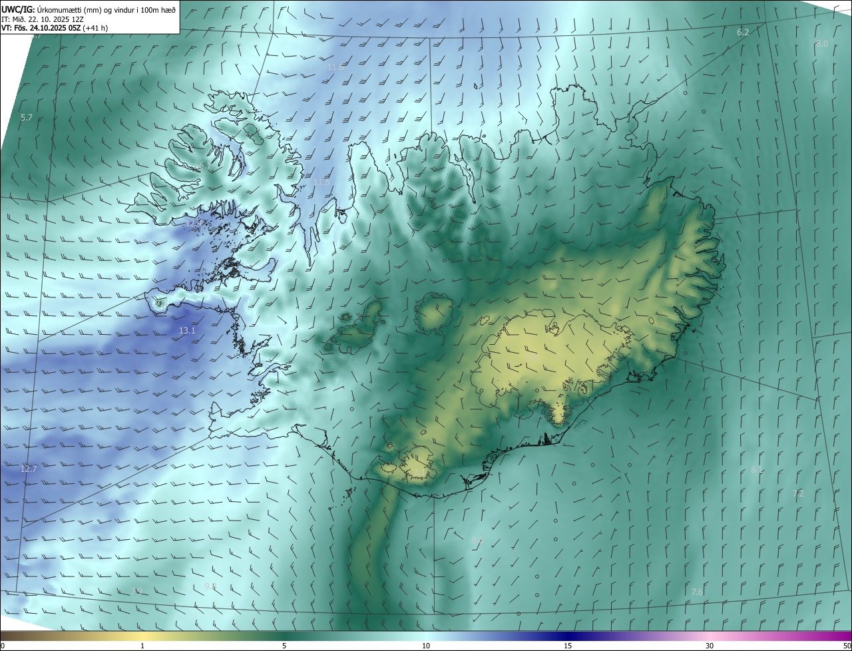Viewport: 852px width, 651px height.
Task: Click the map title 'Úrkomumætti (mm) og vindur í 100m hæð'
Action: point(106,9)
